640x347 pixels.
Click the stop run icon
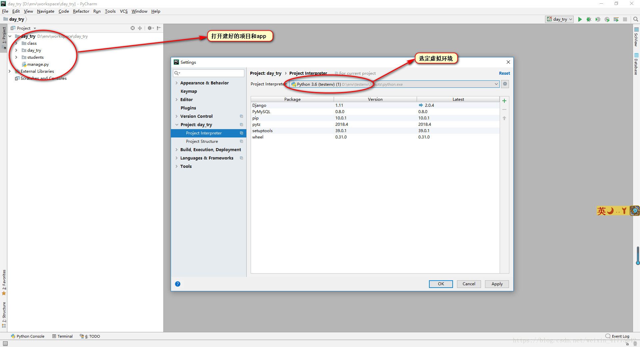pos(625,19)
